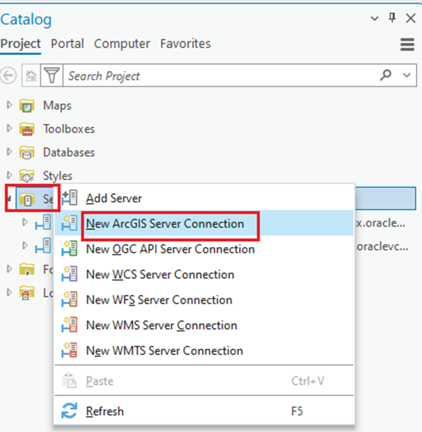Screen dimensions: 422x432
Task: Expand the Locators tree node
Action: [9, 292]
